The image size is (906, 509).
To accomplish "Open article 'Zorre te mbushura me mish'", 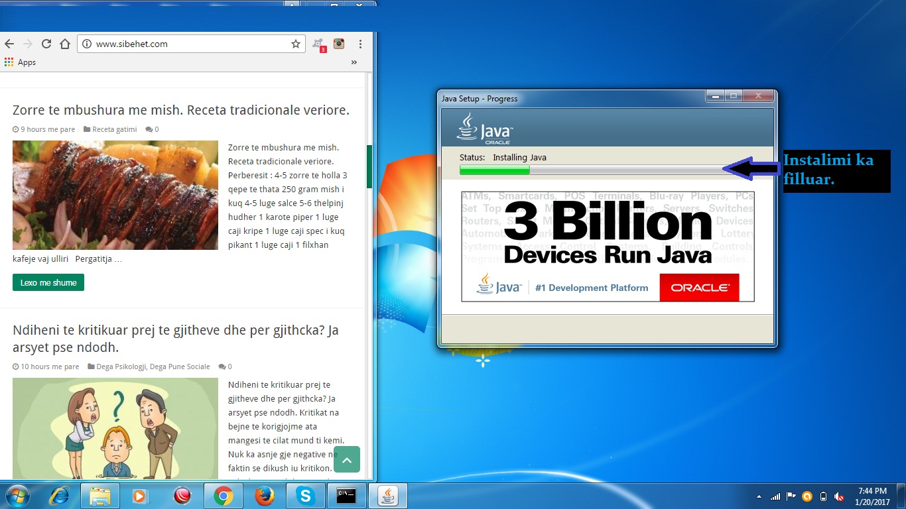I will 181,110.
